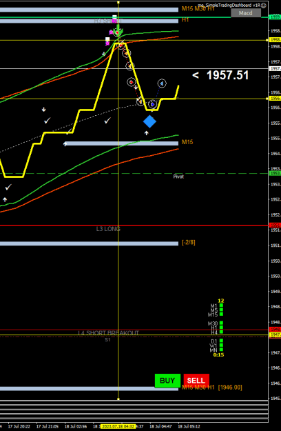The width and height of the screenshot is (281, 431).
Task: Click the green M30 timeframe square
Action: (x=221, y=323)
